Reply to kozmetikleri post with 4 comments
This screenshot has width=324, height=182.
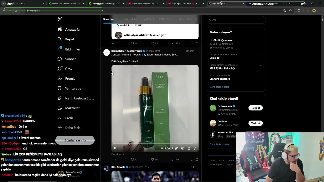click(x=114, y=160)
